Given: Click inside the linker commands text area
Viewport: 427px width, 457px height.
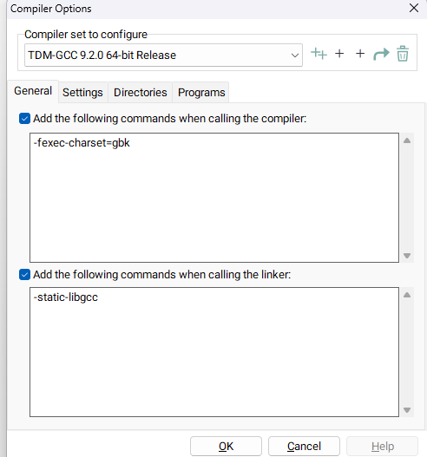Looking at the screenshot, I should (x=214, y=352).
